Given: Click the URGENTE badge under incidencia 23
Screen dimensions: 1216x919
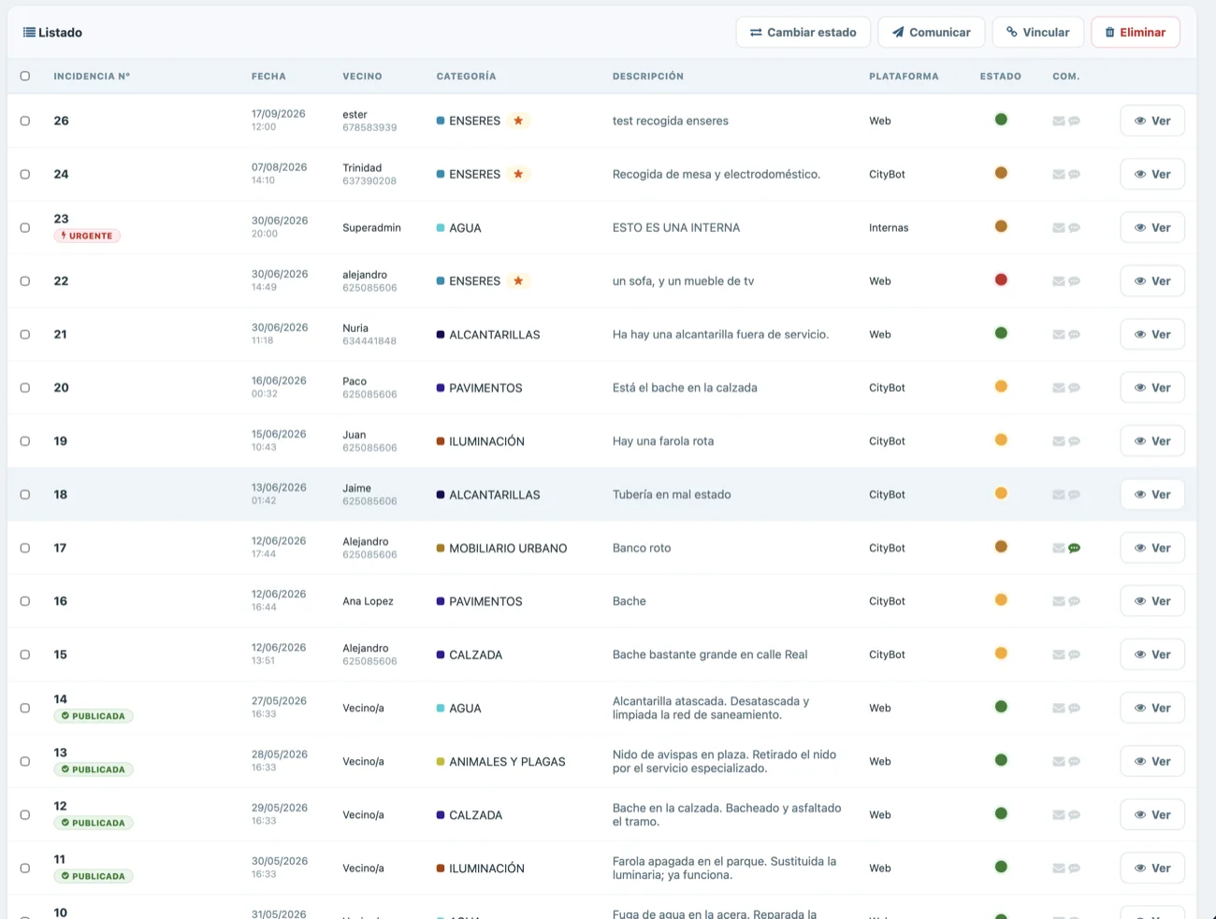Looking at the screenshot, I should pyautogui.click(x=87, y=236).
